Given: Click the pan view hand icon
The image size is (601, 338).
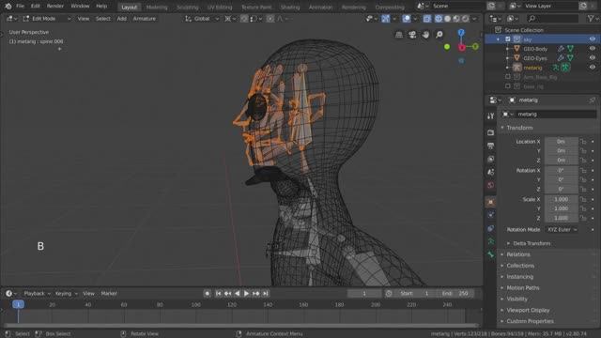Looking at the screenshot, I should click(x=425, y=35).
